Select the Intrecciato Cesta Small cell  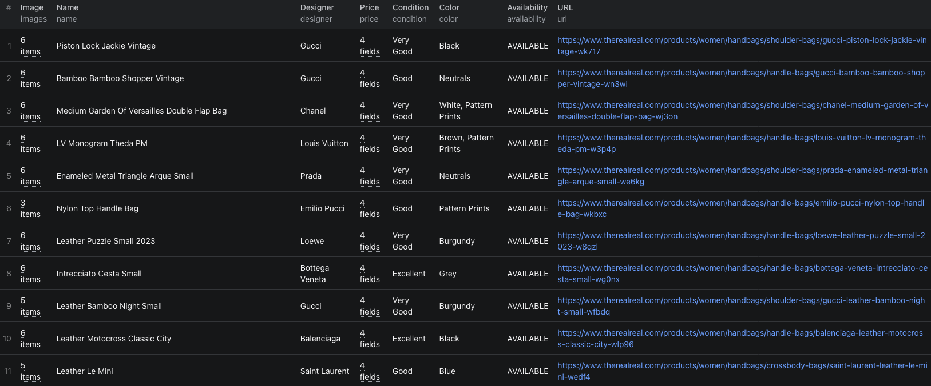pos(99,274)
